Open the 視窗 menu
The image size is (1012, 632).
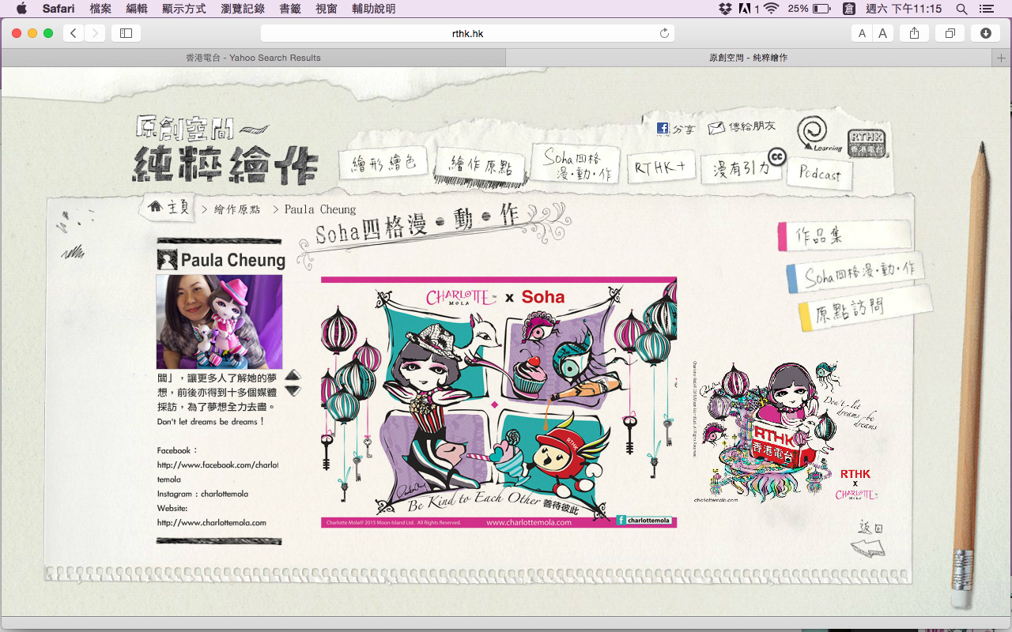[327, 9]
